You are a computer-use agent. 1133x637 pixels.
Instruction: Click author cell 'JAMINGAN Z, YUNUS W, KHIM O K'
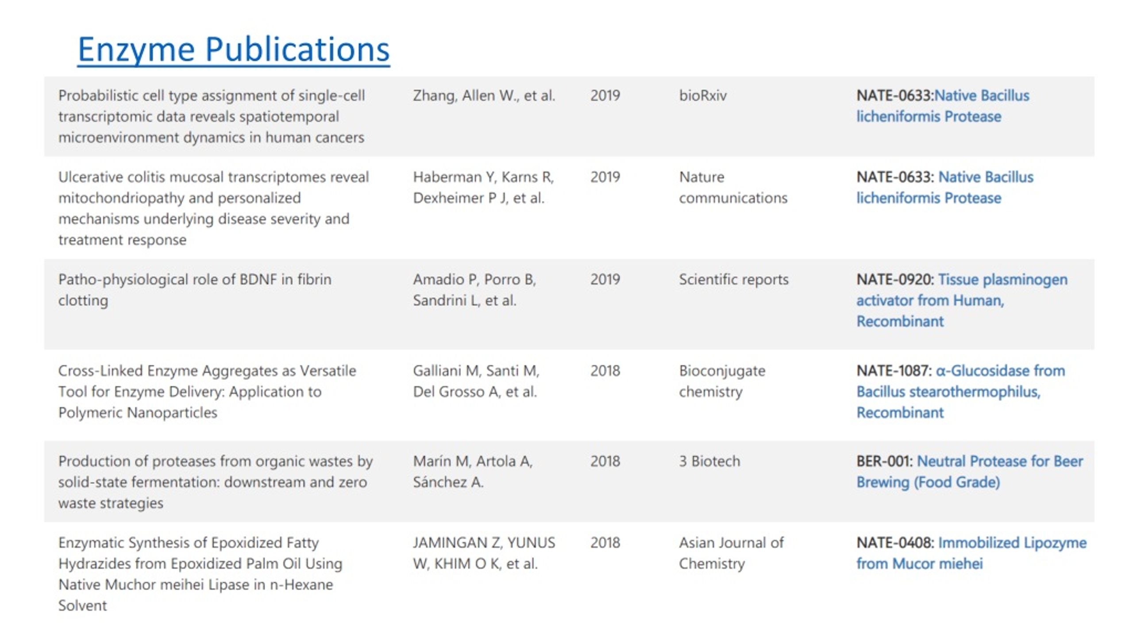click(x=484, y=553)
